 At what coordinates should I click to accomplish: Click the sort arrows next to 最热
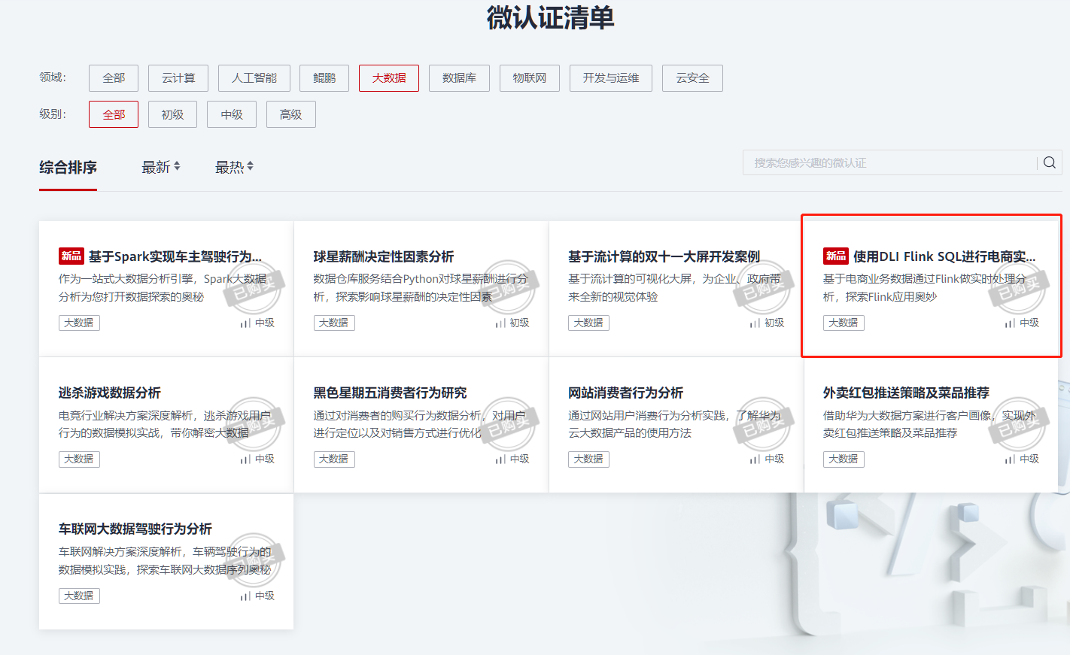coord(251,166)
